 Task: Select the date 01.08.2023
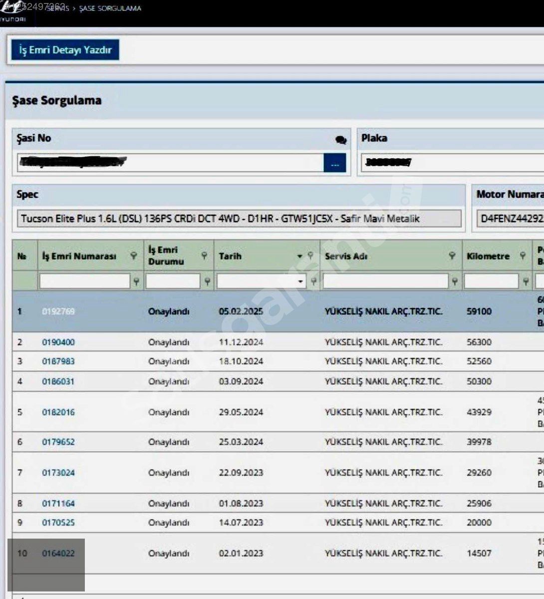(x=241, y=503)
